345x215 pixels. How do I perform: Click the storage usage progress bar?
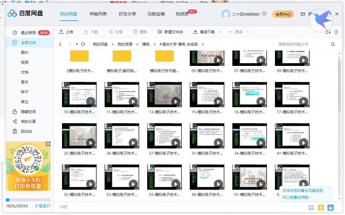(x=28, y=200)
